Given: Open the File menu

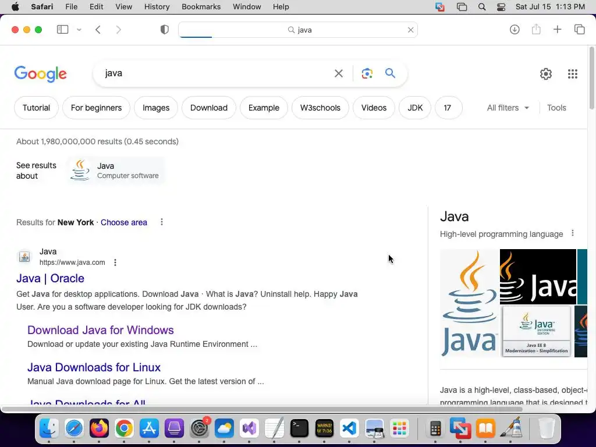Looking at the screenshot, I should point(71,7).
